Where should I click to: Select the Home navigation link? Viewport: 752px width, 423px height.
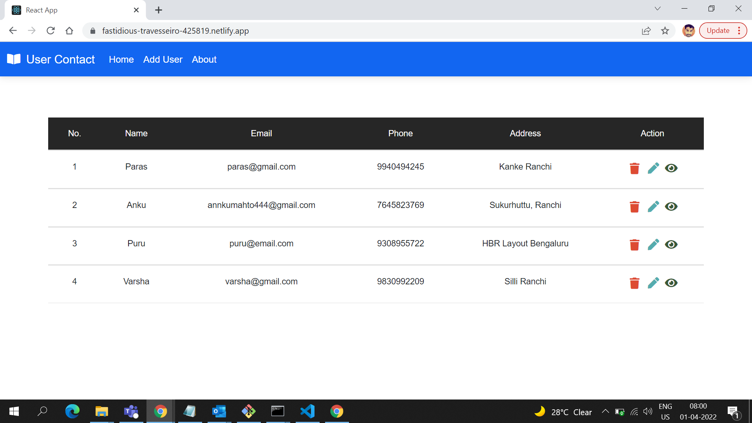[x=121, y=59]
